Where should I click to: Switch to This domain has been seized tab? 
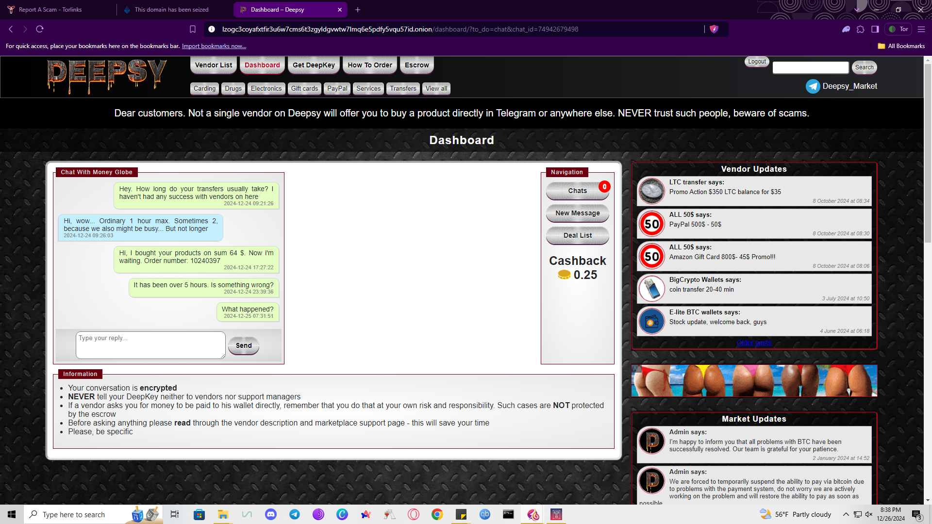pyautogui.click(x=172, y=10)
